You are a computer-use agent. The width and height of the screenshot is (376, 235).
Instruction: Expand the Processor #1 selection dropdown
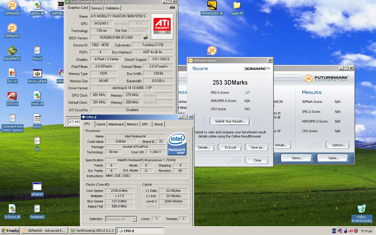[135, 219]
